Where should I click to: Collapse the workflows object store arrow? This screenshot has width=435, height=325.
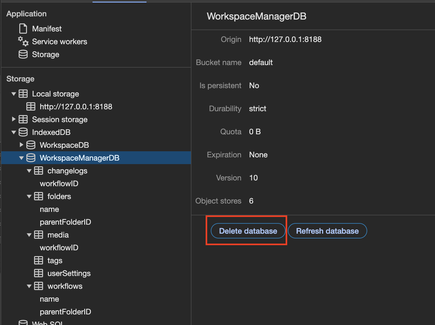(x=29, y=286)
